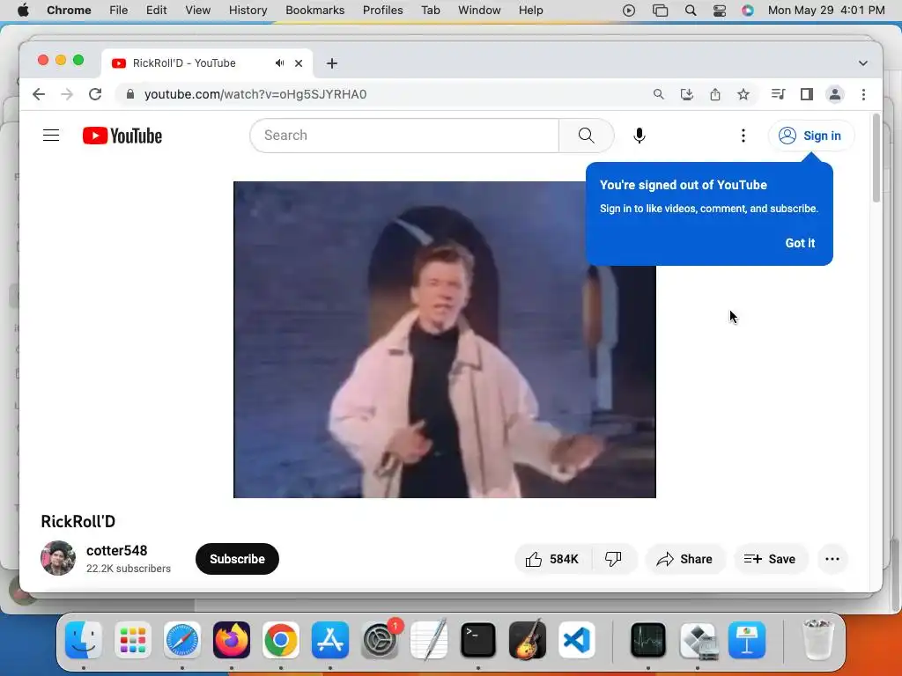Open Chrome media controls icon

coord(779,94)
